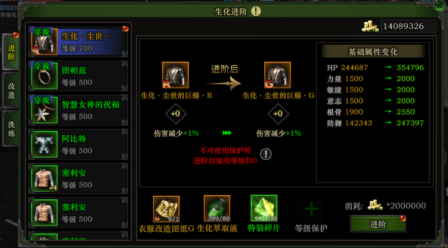Click the source armor icon 生化·尘世的巨蟒·R
This screenshot has height=248, width=448.
point(175,75)
